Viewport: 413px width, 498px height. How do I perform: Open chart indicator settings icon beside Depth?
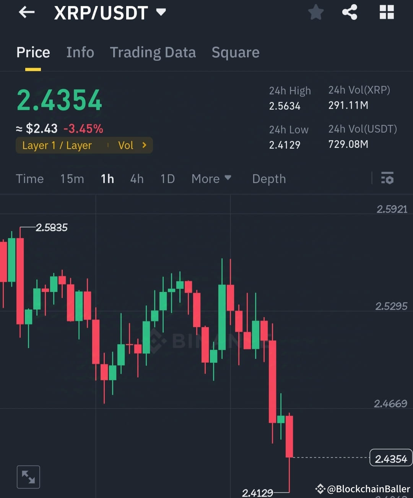pos(387,178)
